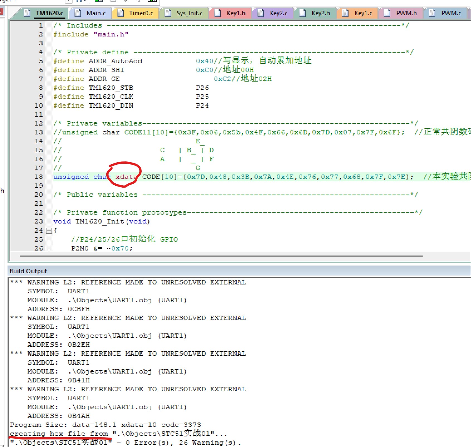Image resolution: width=471 pixels, height=447 pixels.
Task: Click the Public variables comment line
Action: click(235, 195)
